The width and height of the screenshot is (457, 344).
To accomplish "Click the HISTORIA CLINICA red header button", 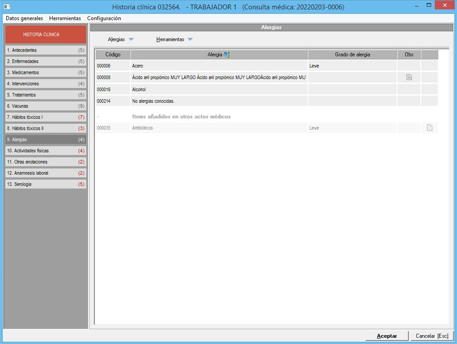I will (x=46, y=34).
